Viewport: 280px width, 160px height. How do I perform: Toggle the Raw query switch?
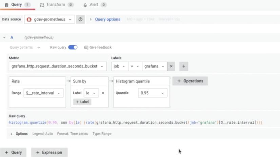click(x=73, y=47)
